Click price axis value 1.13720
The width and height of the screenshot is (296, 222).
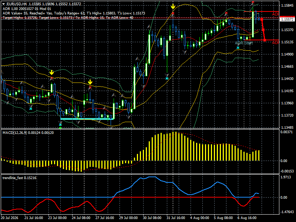pyautogui.click(x=287, y=115)
